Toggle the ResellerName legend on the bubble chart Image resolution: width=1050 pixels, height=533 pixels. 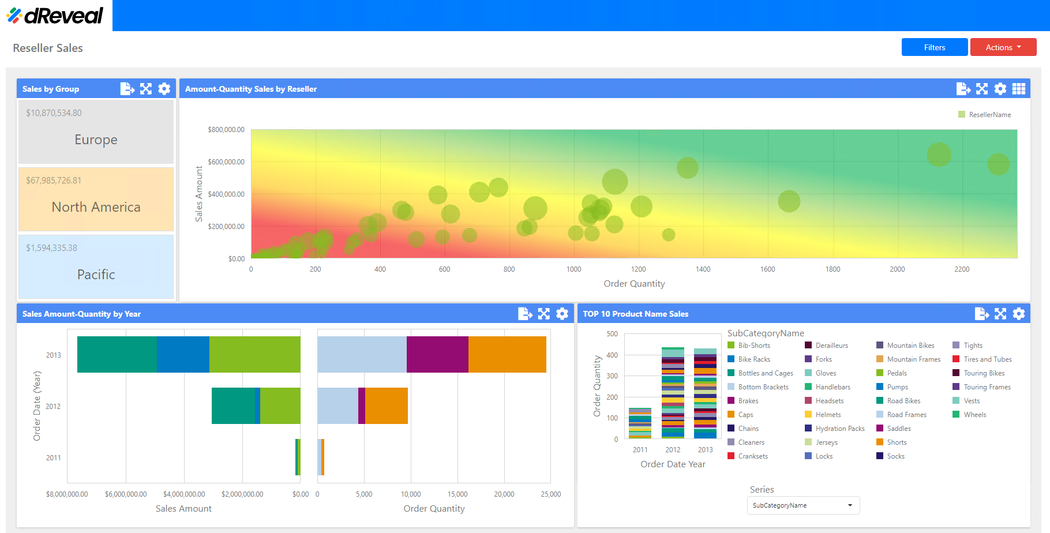tap(985, 114)
